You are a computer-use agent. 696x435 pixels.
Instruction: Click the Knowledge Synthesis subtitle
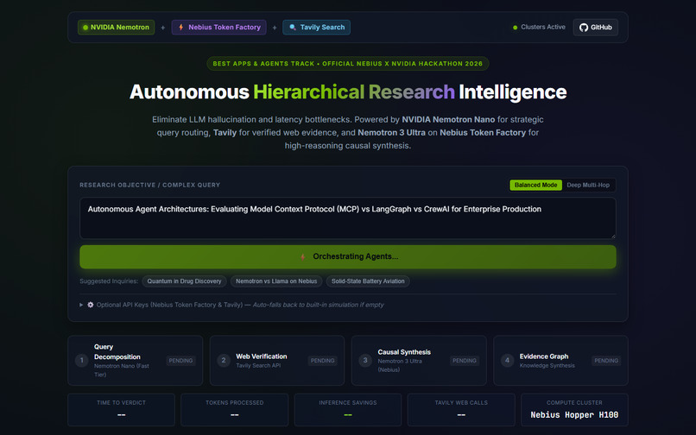[x=547, y=366]
